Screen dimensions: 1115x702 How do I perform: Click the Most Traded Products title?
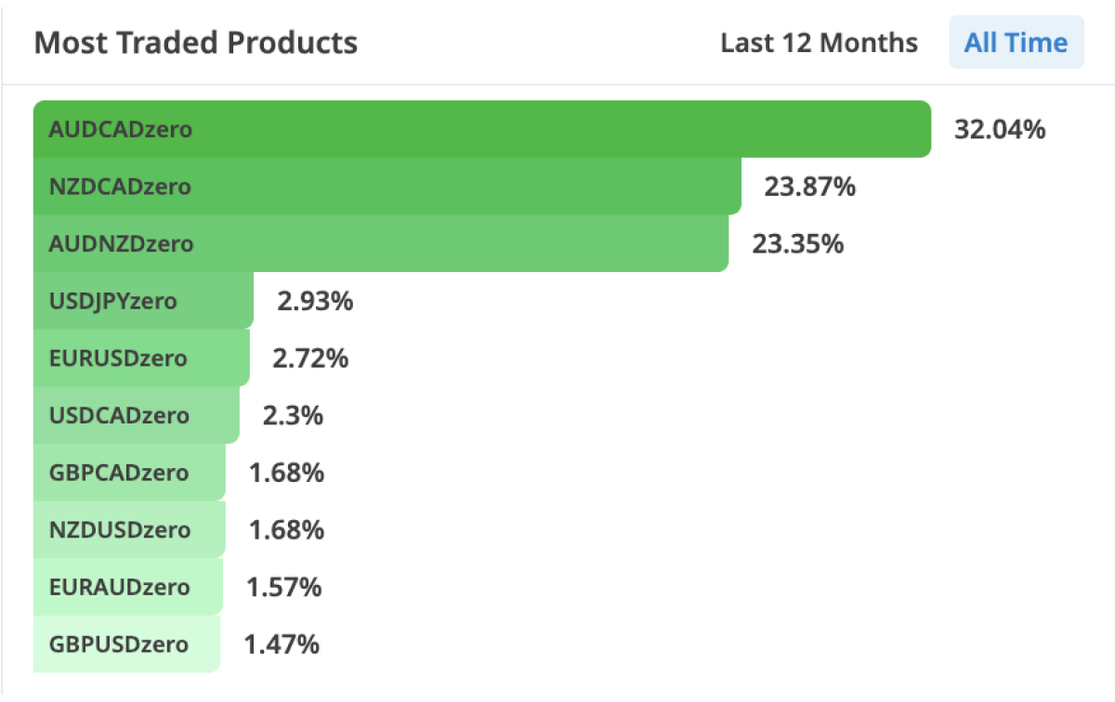coord(195,43)
